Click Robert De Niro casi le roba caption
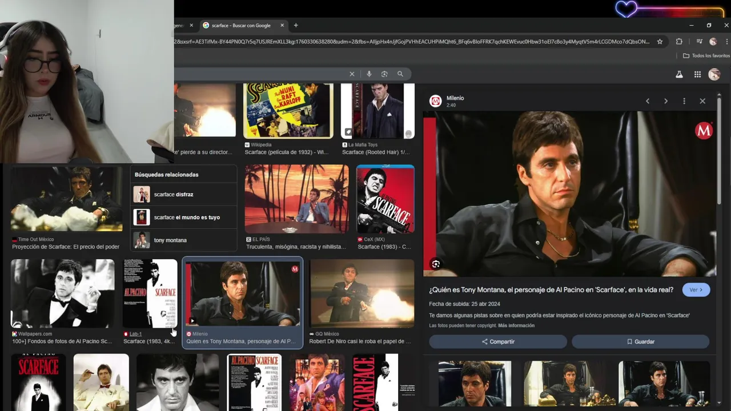The image size is (731, 411). [x=360, y=341]
